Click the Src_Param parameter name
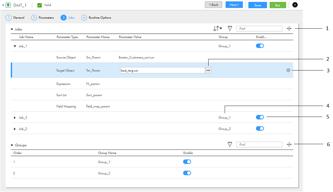 click(x=93, y=57)
